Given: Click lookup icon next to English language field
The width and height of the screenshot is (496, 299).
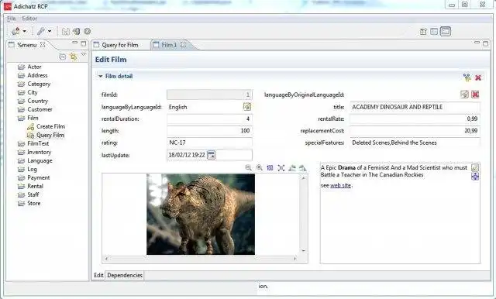Looking at the screenshot, I should (247, 107).
